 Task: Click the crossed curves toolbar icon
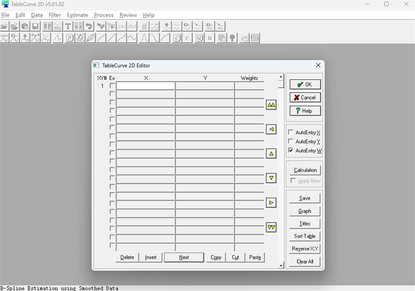coord(80,38)
